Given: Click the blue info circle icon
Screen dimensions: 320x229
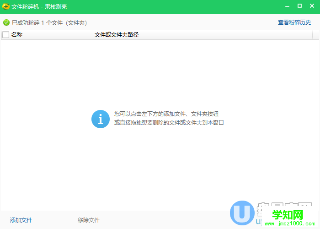Looking at the screenshot, I should click(x=101, y=119).
